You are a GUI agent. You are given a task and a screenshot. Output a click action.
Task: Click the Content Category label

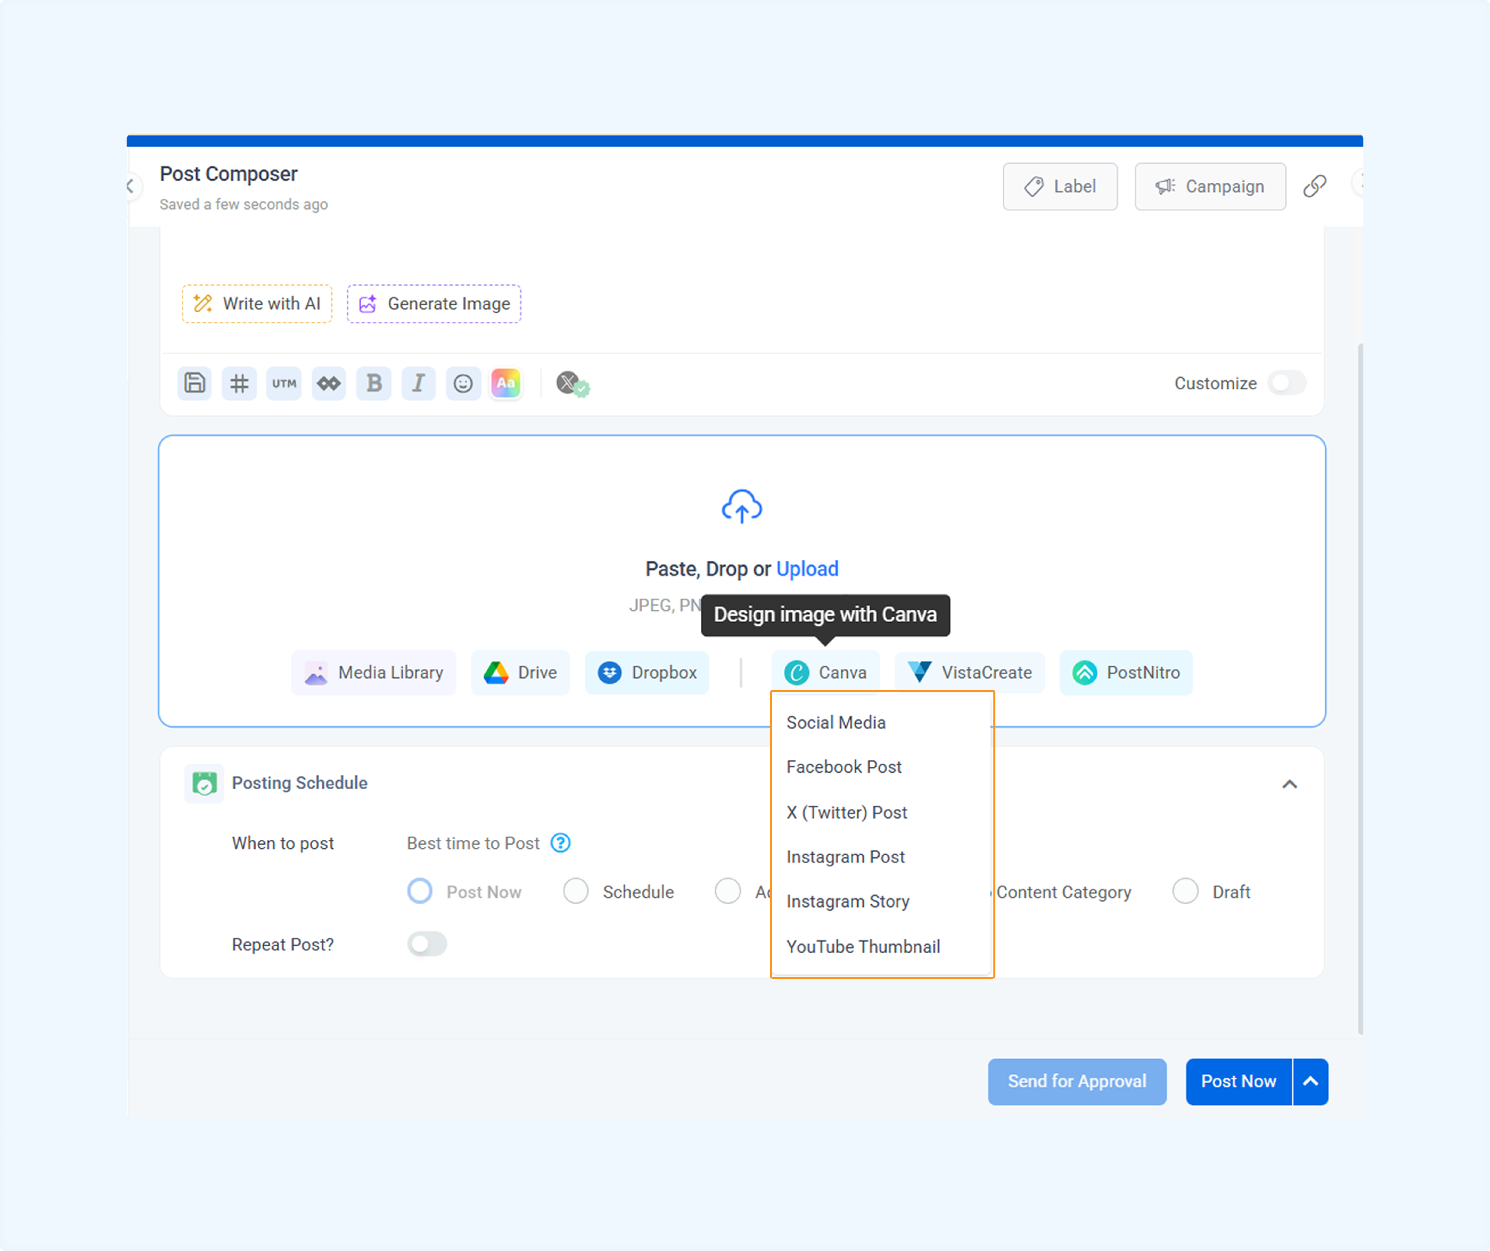click(x=1063, y=892)
